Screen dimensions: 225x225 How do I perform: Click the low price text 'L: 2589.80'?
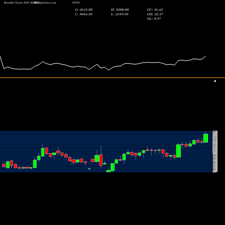pyautogui.click(x=120, y=14)
